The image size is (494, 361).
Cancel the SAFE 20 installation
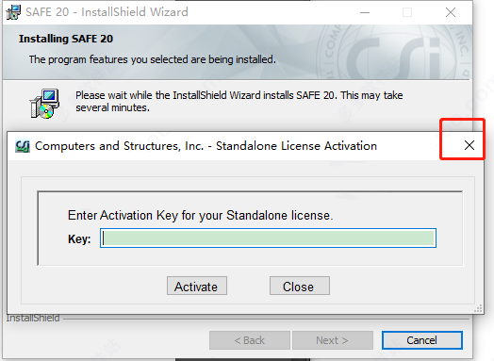click(422, 340)
